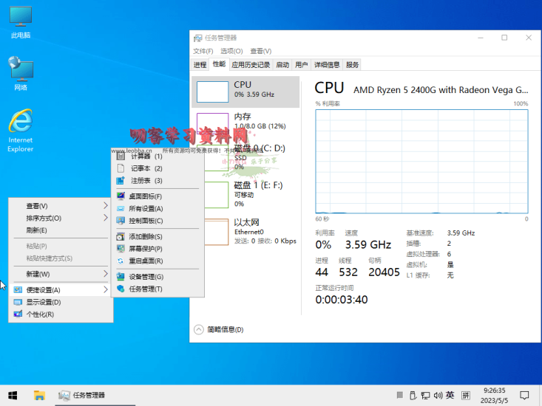The width and height of the screenshot is (542, 406).
Task: Switch to the 启动 tab
Action: [x=282, y=65]
